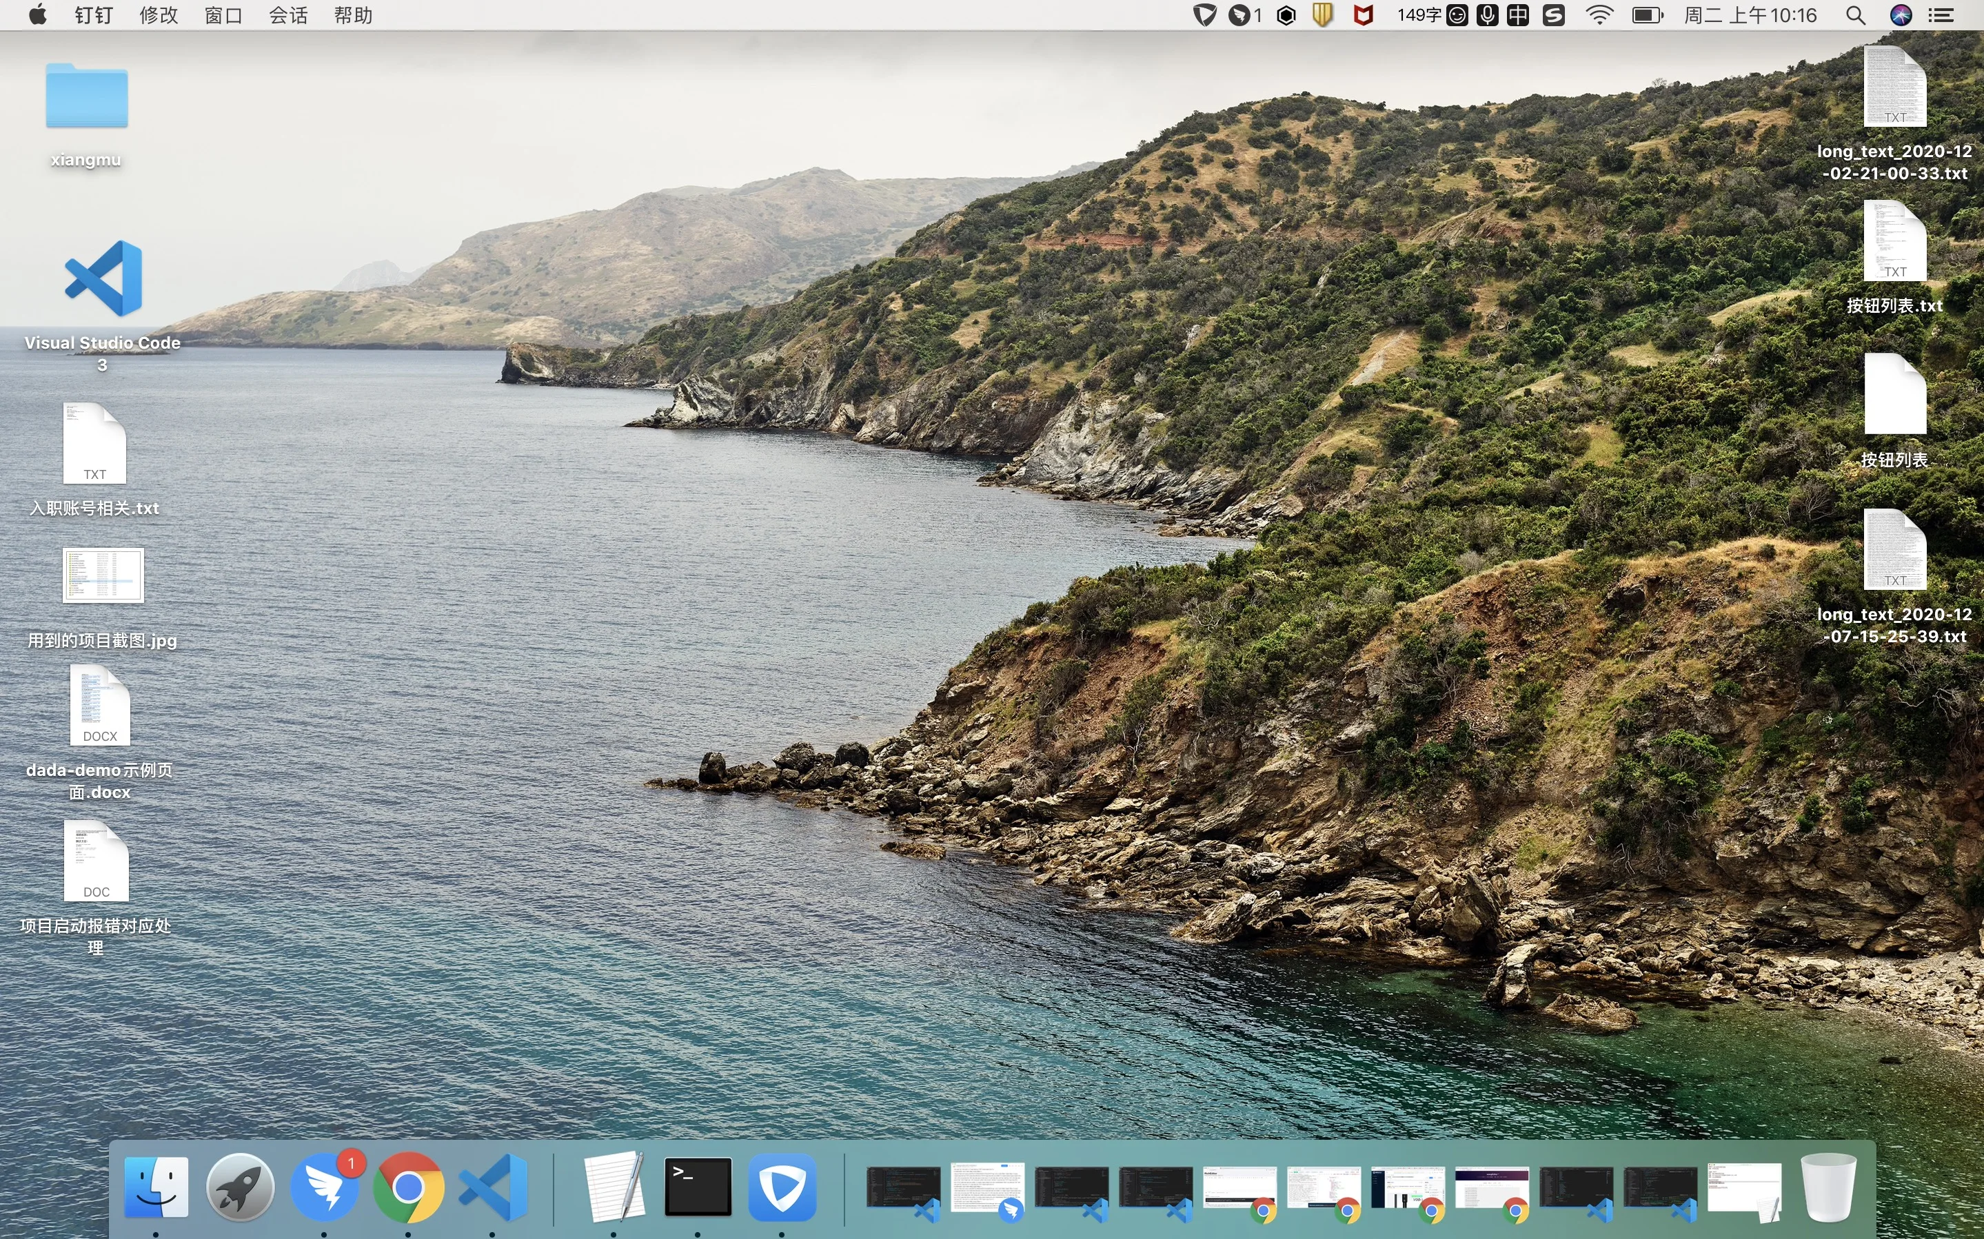Screen dimensions: 1984x1239
Task: Click Spotlight search magnifier in menu bar
Action: point(1856,16)
